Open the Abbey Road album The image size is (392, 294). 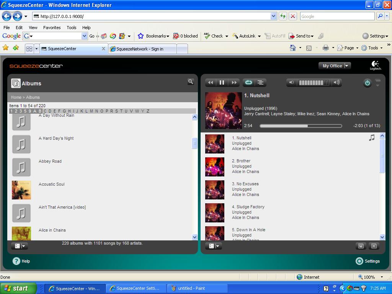[x=50, y=161]
